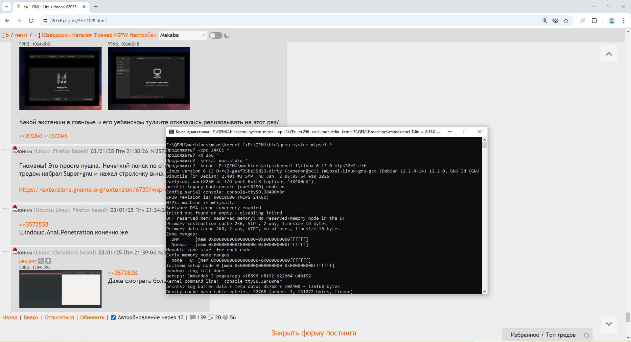631x342 pixels.
Task: Open the news board link
Action: [x=21, y=35]
